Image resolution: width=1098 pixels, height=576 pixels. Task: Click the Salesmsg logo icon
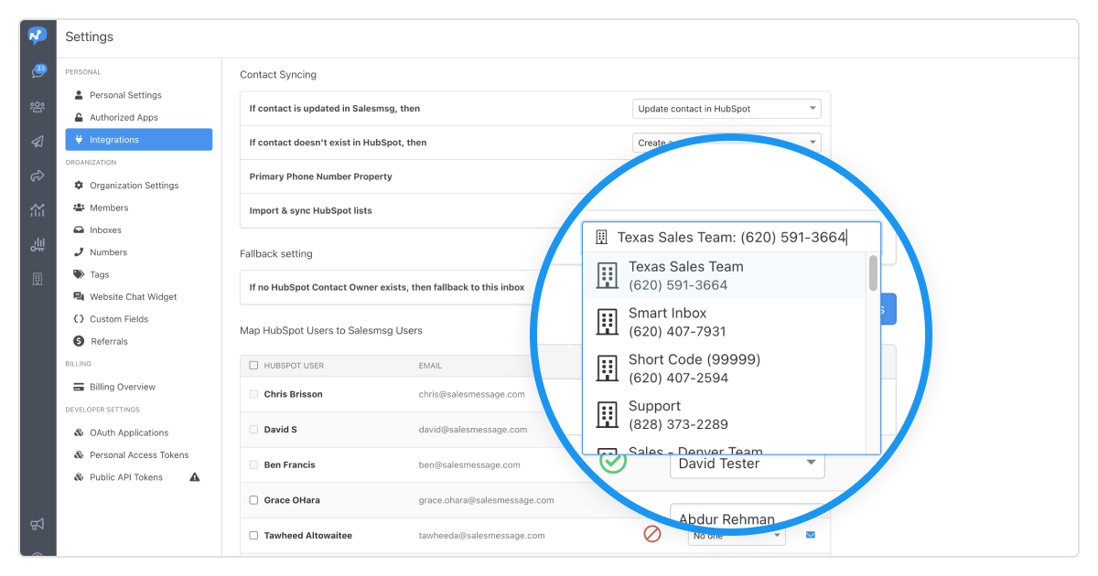38,37
